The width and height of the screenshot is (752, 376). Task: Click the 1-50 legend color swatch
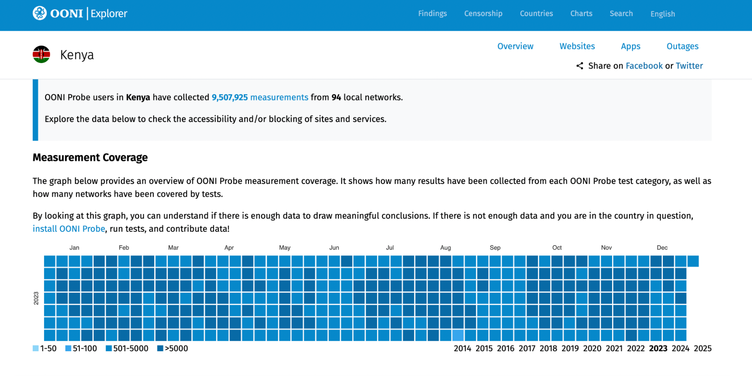pyautogui.click(x=36, y=349)
